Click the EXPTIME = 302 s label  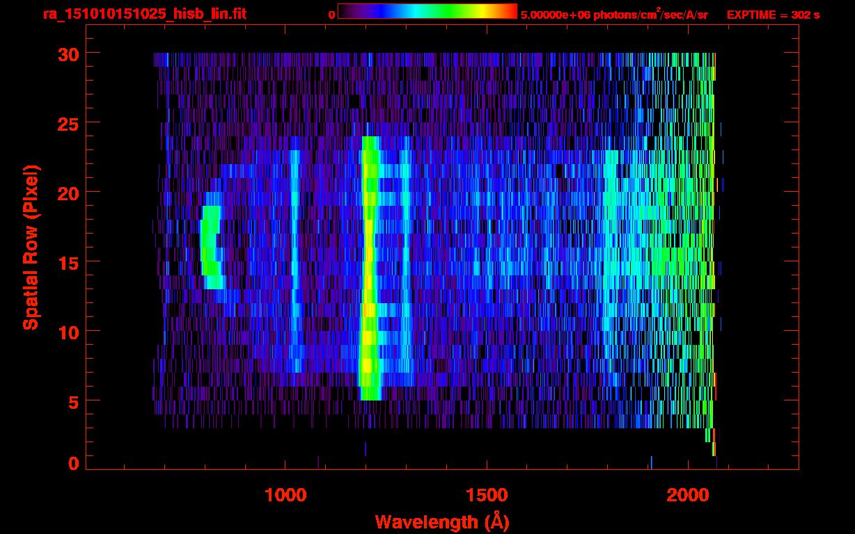point(773,15)
